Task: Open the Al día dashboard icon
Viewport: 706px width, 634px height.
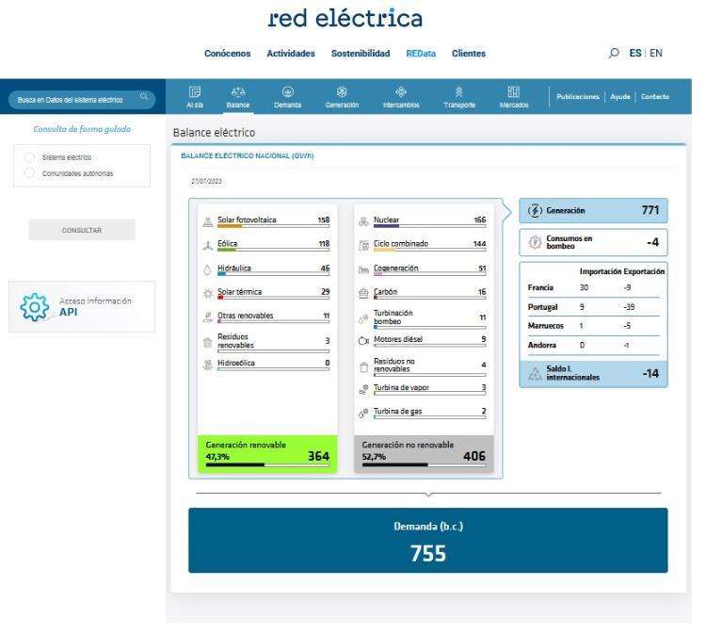Action: click(196, 92)
